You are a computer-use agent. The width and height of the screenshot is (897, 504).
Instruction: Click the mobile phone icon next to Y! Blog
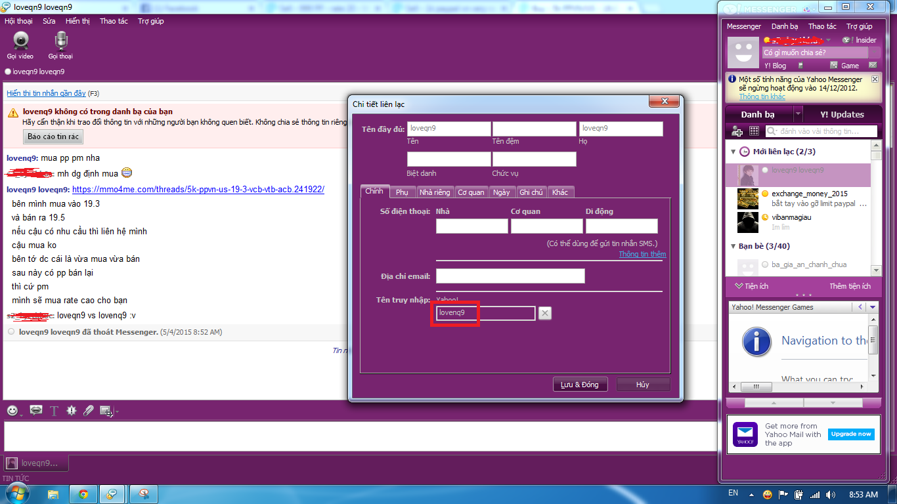tap(800, 66)
